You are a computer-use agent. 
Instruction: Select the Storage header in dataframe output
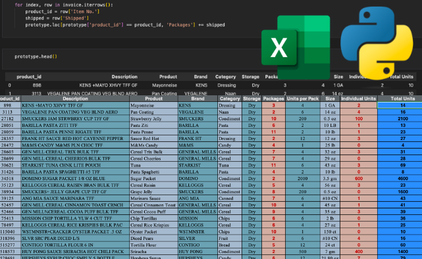pyautogui.click(x=250, y=76)
